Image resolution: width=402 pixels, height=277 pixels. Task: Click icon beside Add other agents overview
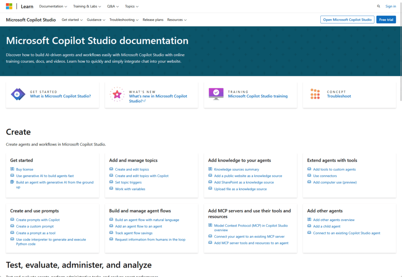(309, 219)
